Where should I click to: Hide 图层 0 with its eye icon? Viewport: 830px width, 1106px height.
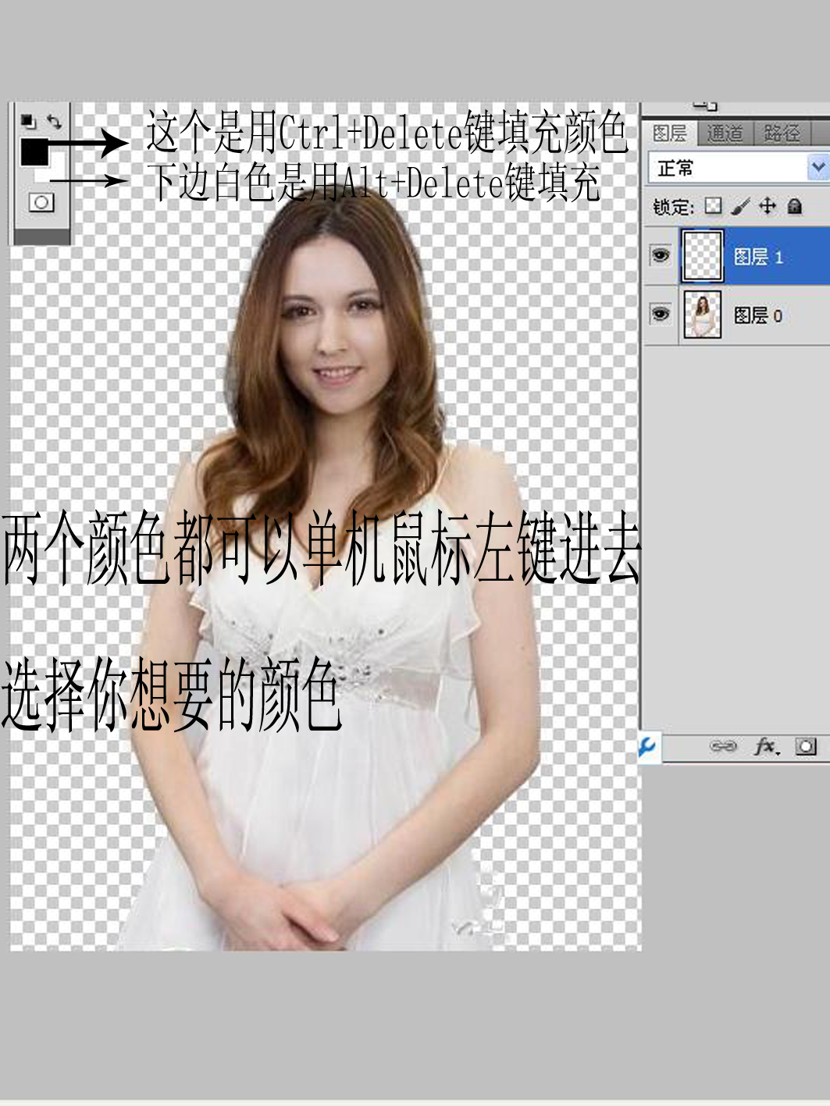tap(661, 314)
